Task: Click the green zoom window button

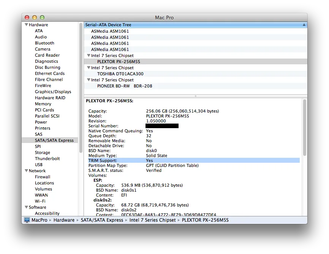Action: [42, 17]
